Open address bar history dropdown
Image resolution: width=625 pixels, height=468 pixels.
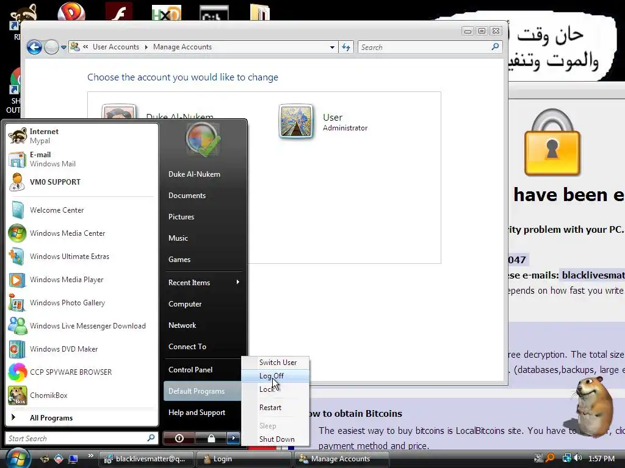pyautogui.click(x=332, y=48)
